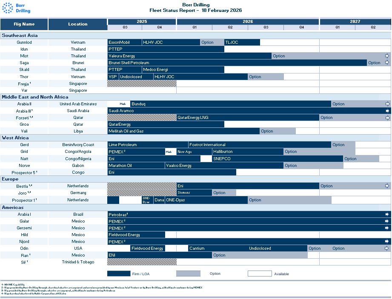Click the Rig Name column header
This screenshot has height=299, width=392.
tap(24, 24)
